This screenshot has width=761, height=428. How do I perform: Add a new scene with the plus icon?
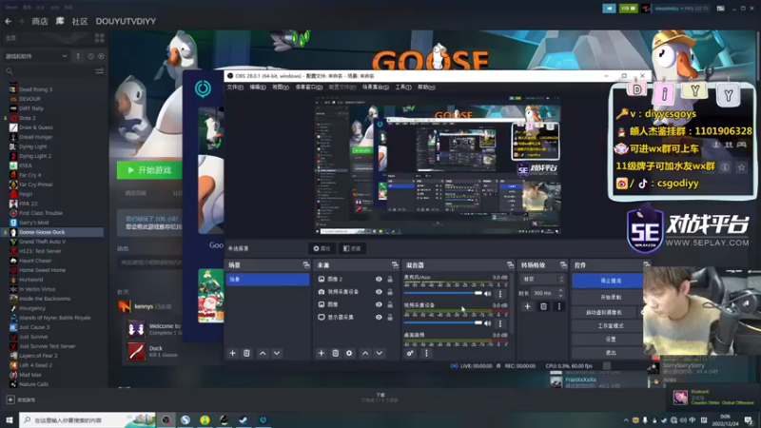(x=232, y=353)
